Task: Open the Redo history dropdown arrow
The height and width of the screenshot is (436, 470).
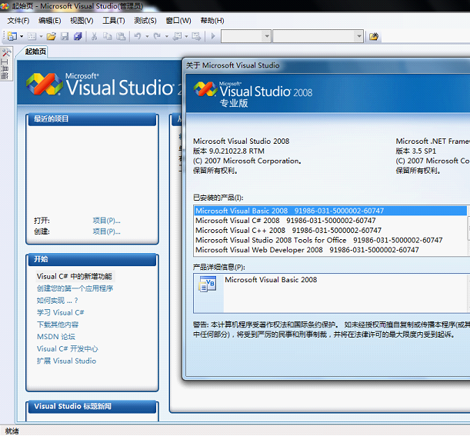Action: point(167,37)
